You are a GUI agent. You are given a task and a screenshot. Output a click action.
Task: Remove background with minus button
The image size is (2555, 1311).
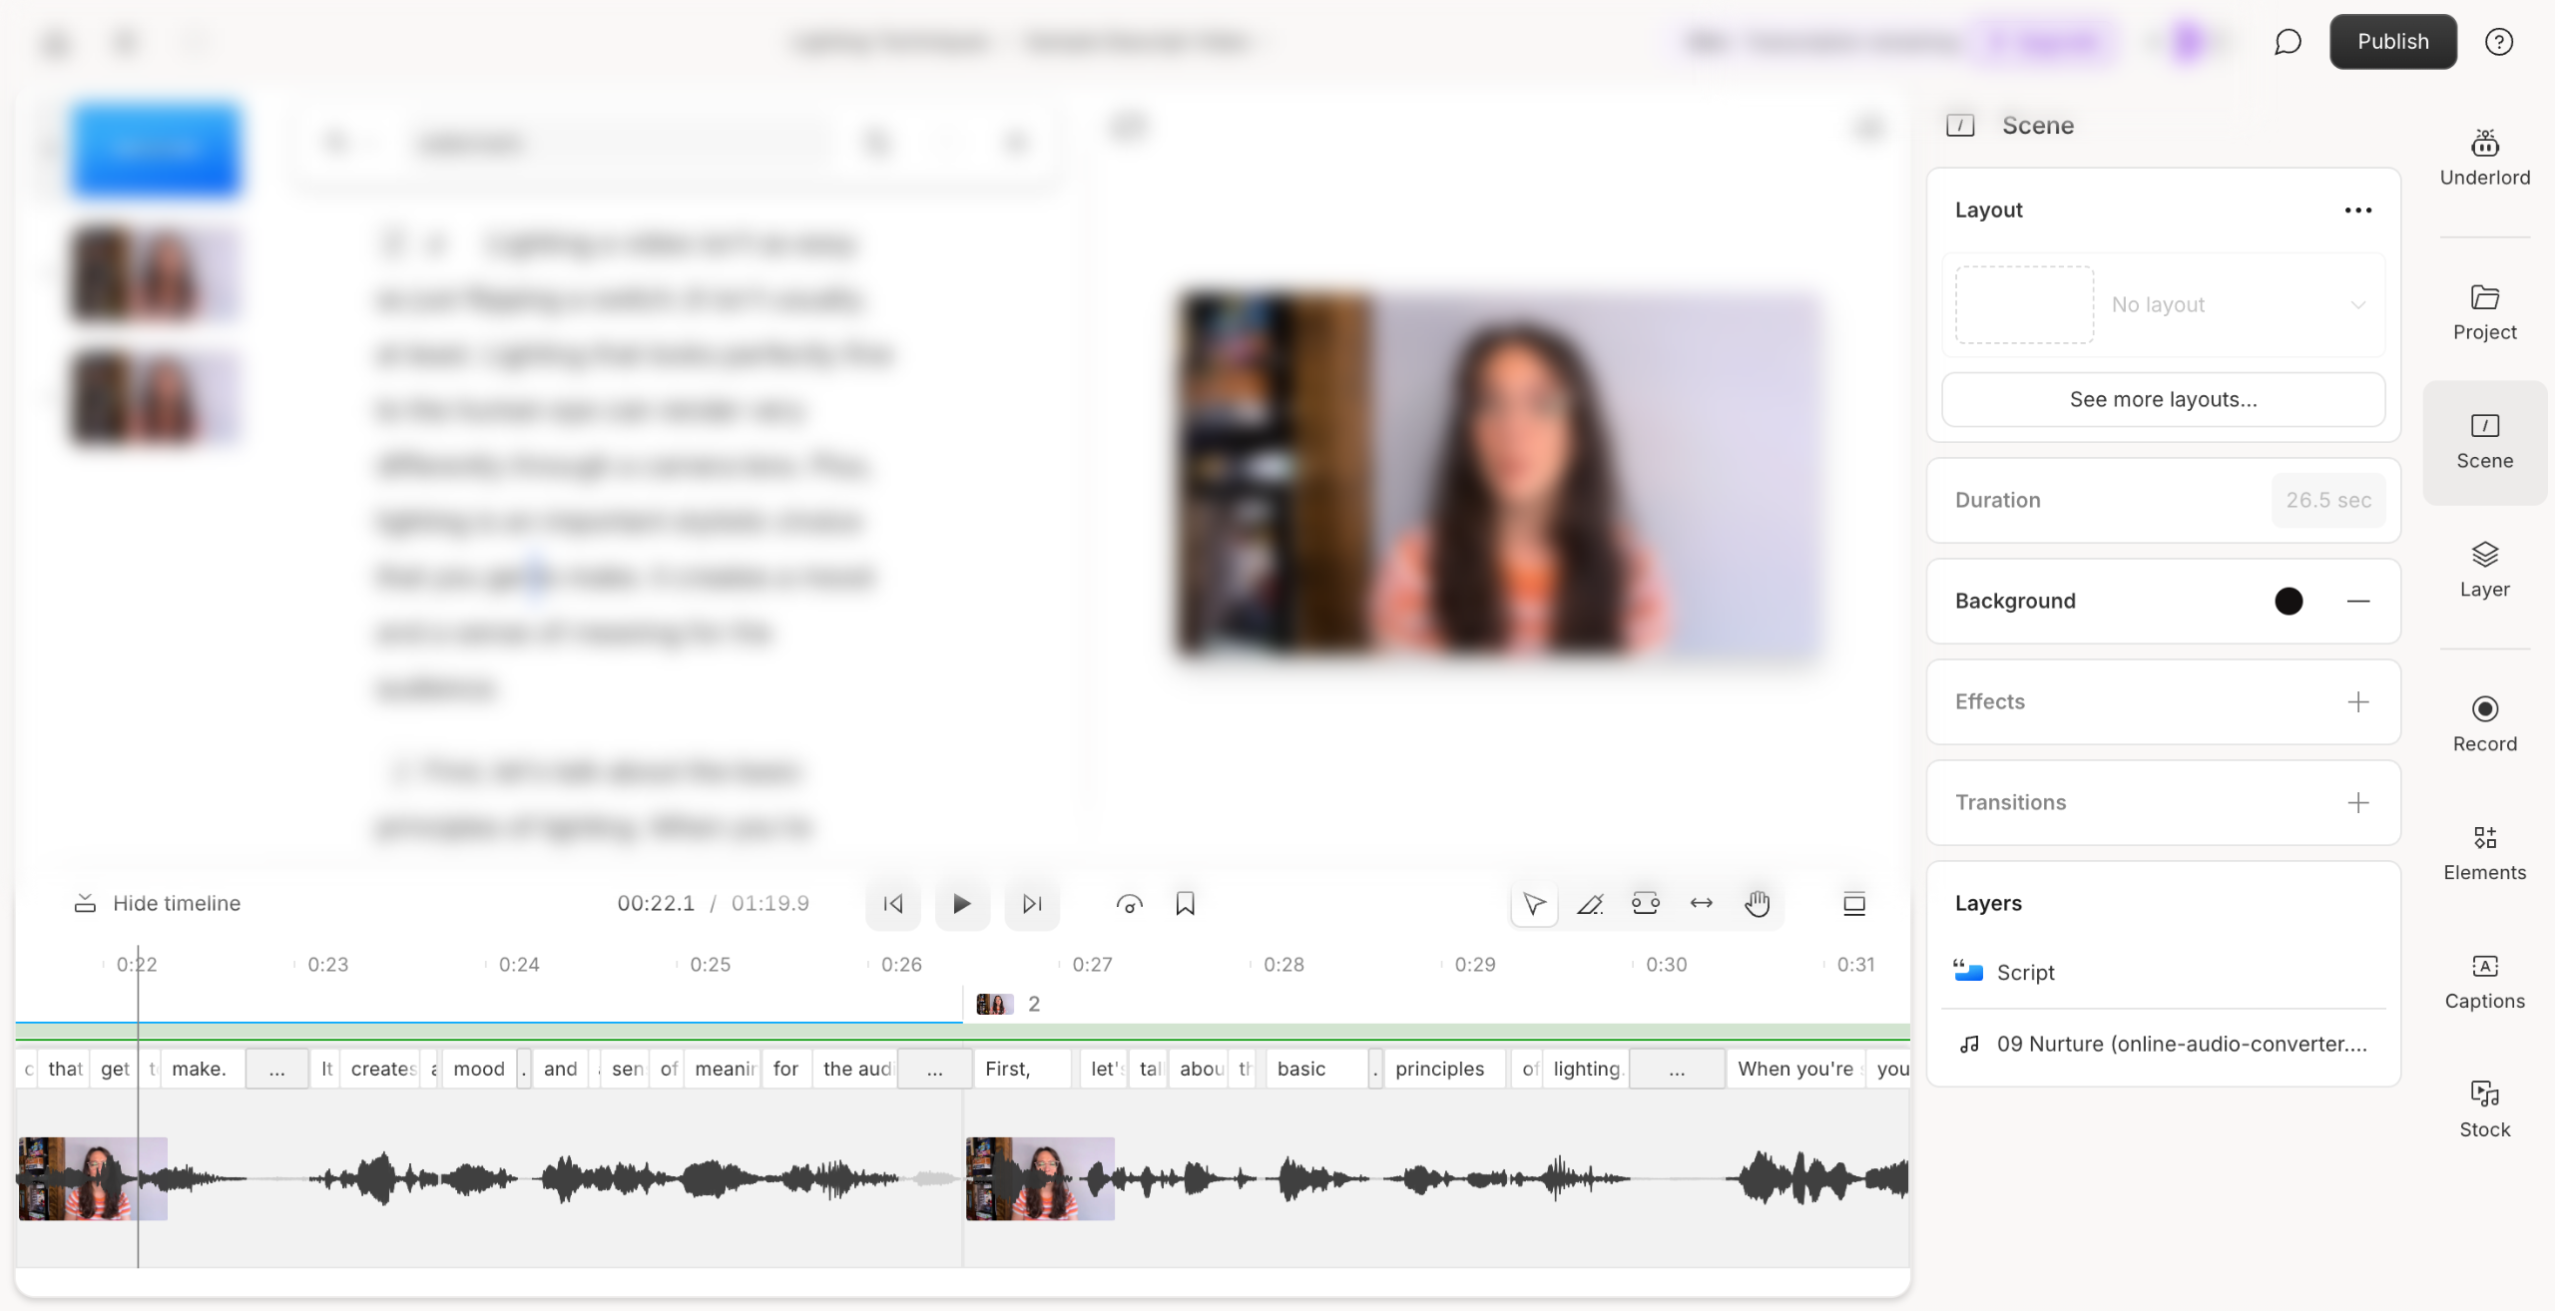tap(2357, 601)
